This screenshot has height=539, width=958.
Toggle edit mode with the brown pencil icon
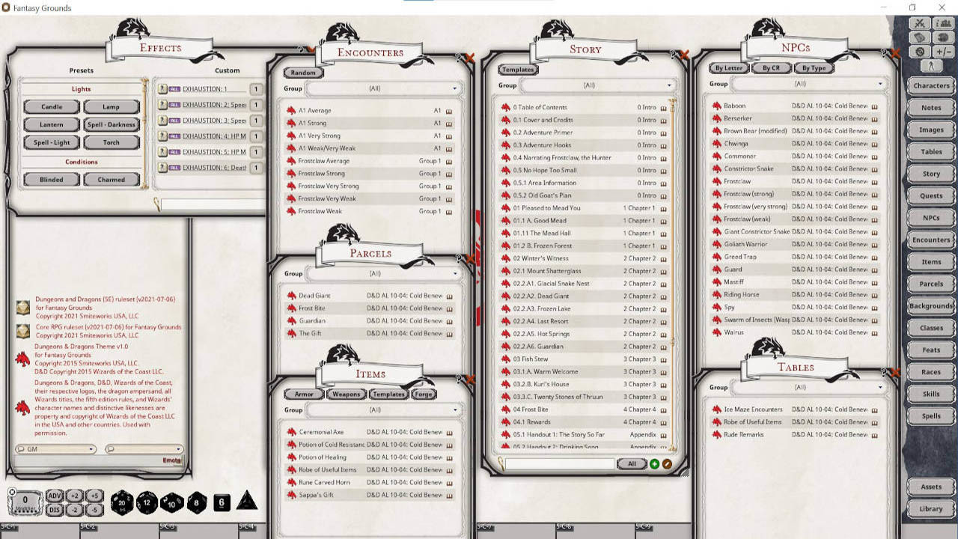pyautogui.click(x=667, y=463)
